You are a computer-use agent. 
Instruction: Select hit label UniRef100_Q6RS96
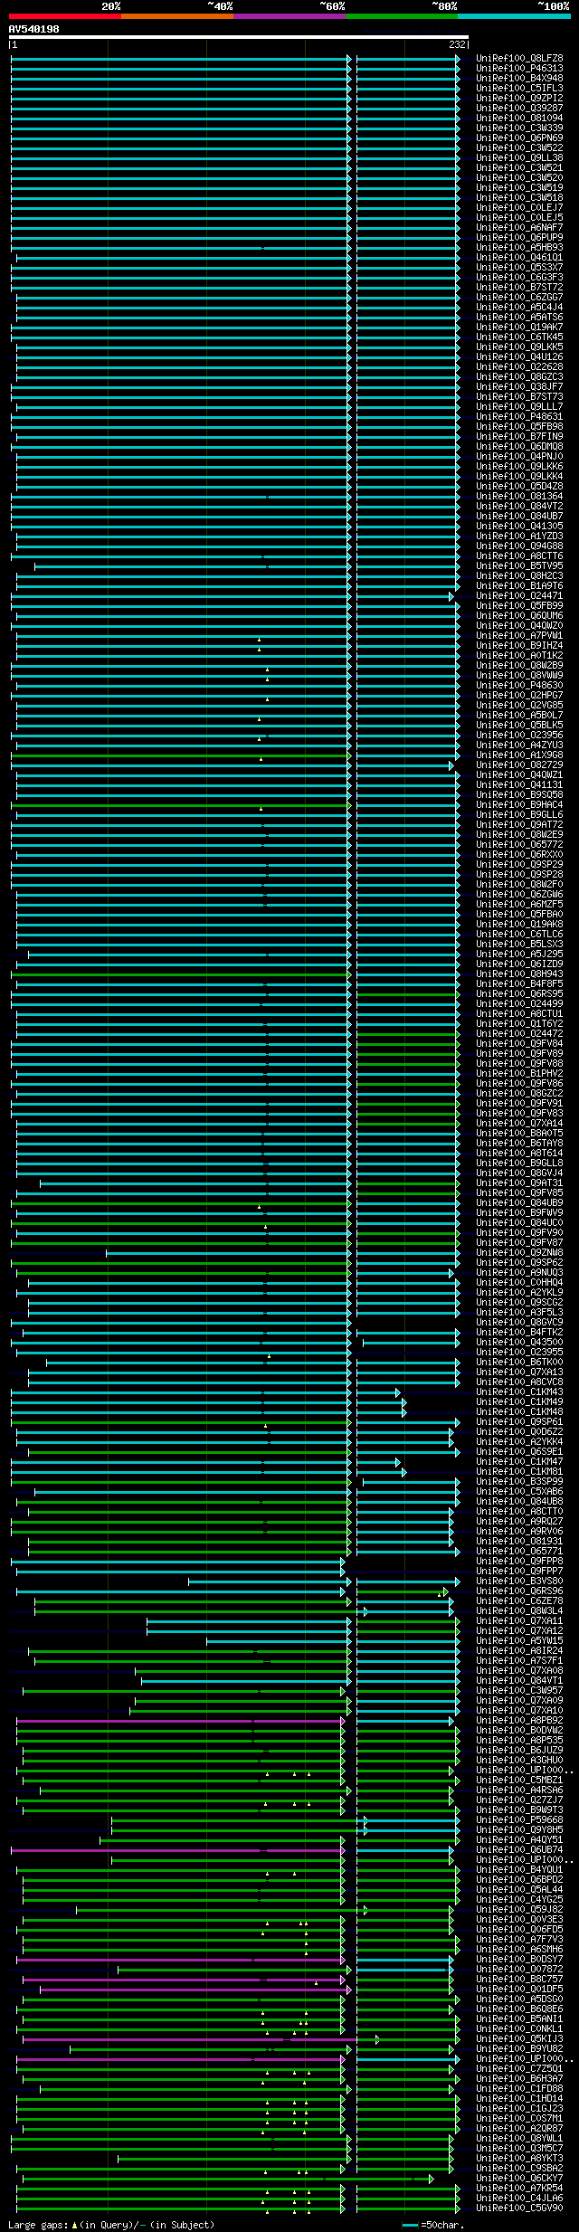pyautogui.click(x=519, y=1591)
